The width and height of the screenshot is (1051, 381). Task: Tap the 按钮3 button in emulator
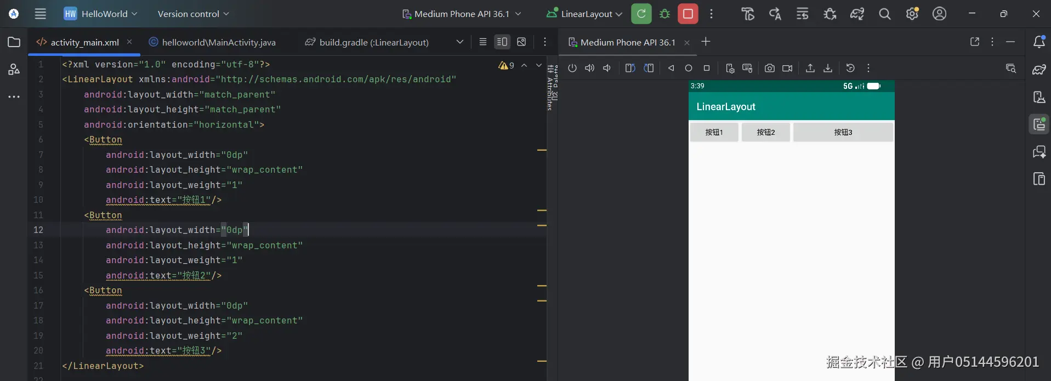click(x=843, y=132)
